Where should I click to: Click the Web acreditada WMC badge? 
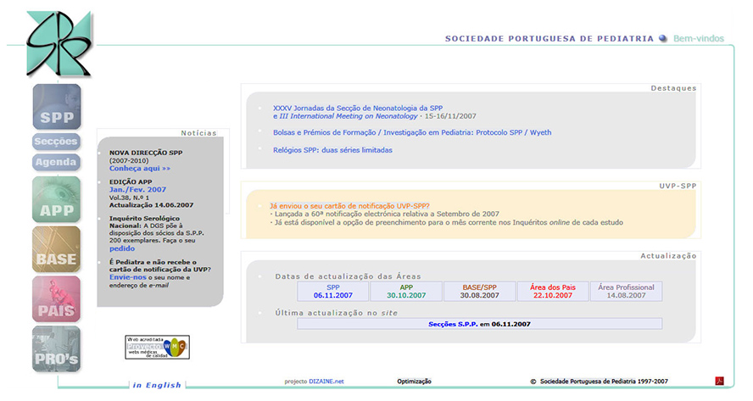pyautogui.click(x=157, y=348)
